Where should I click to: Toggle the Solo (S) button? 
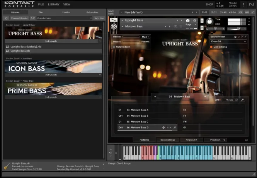pyautogui.click(x=202, y=20)
